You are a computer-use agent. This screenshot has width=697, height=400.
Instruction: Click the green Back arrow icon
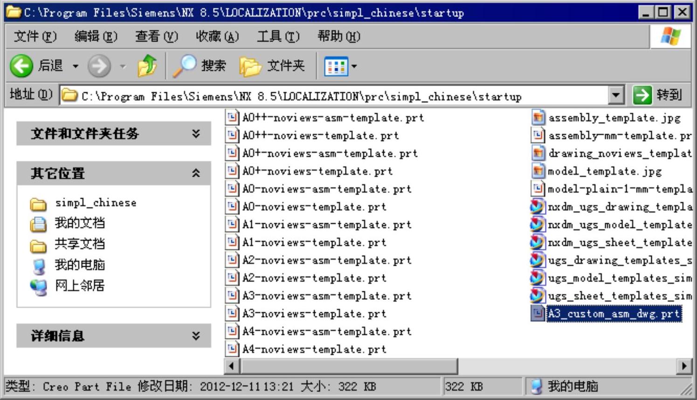click(x=21, y=66)
